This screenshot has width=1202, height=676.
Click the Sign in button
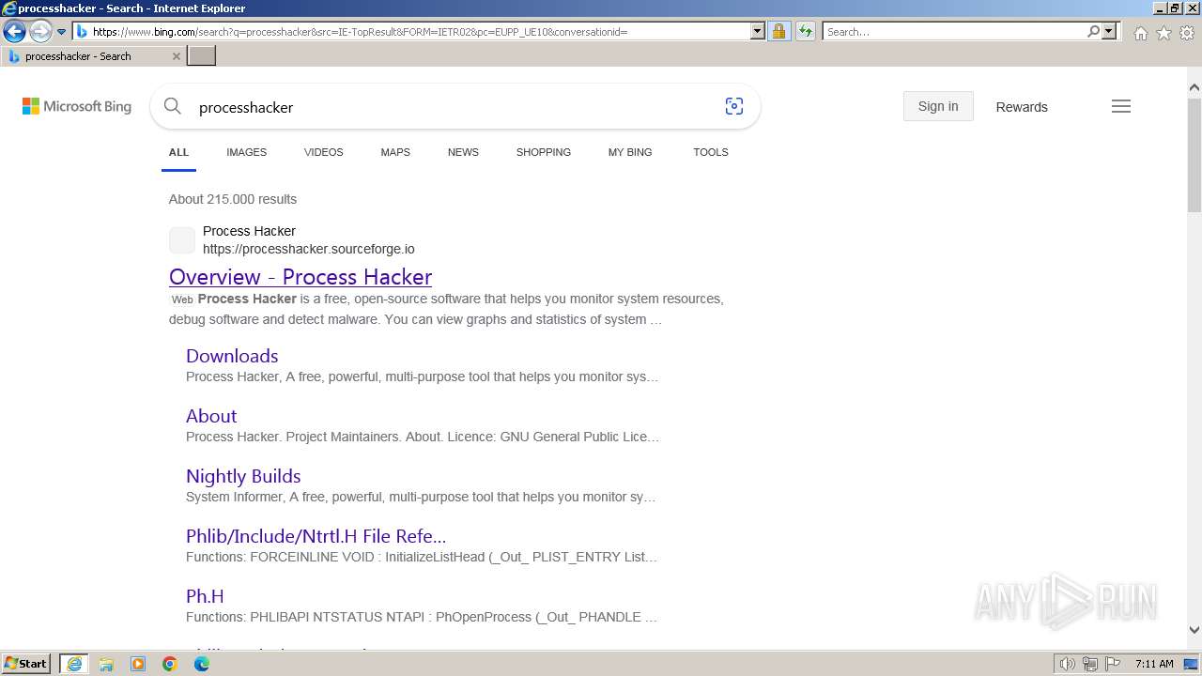coord(938,106)
